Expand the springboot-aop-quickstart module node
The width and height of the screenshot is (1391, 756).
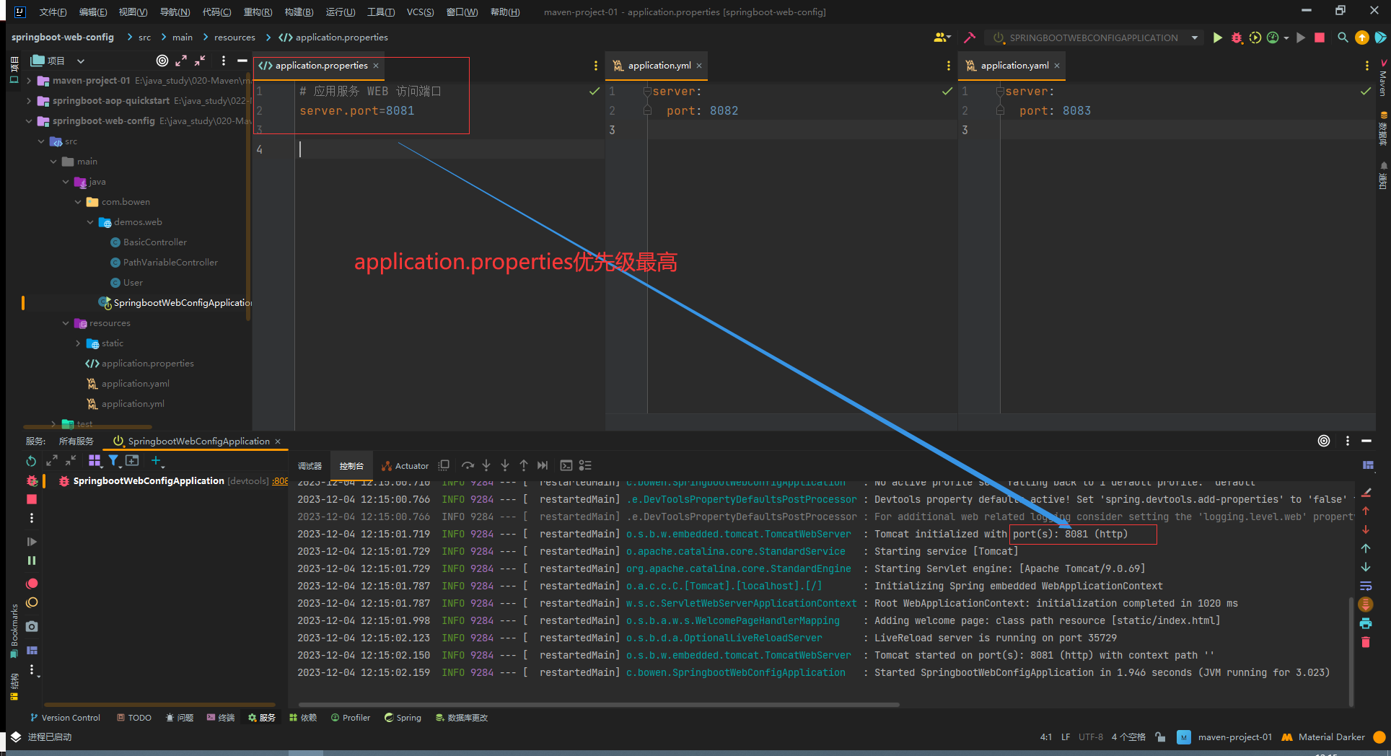(x=28, y=101)
